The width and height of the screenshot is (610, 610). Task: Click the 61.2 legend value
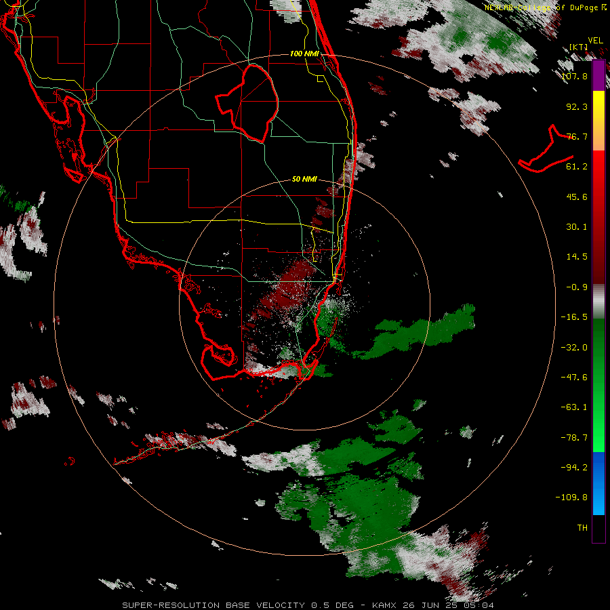pos(577,167)
